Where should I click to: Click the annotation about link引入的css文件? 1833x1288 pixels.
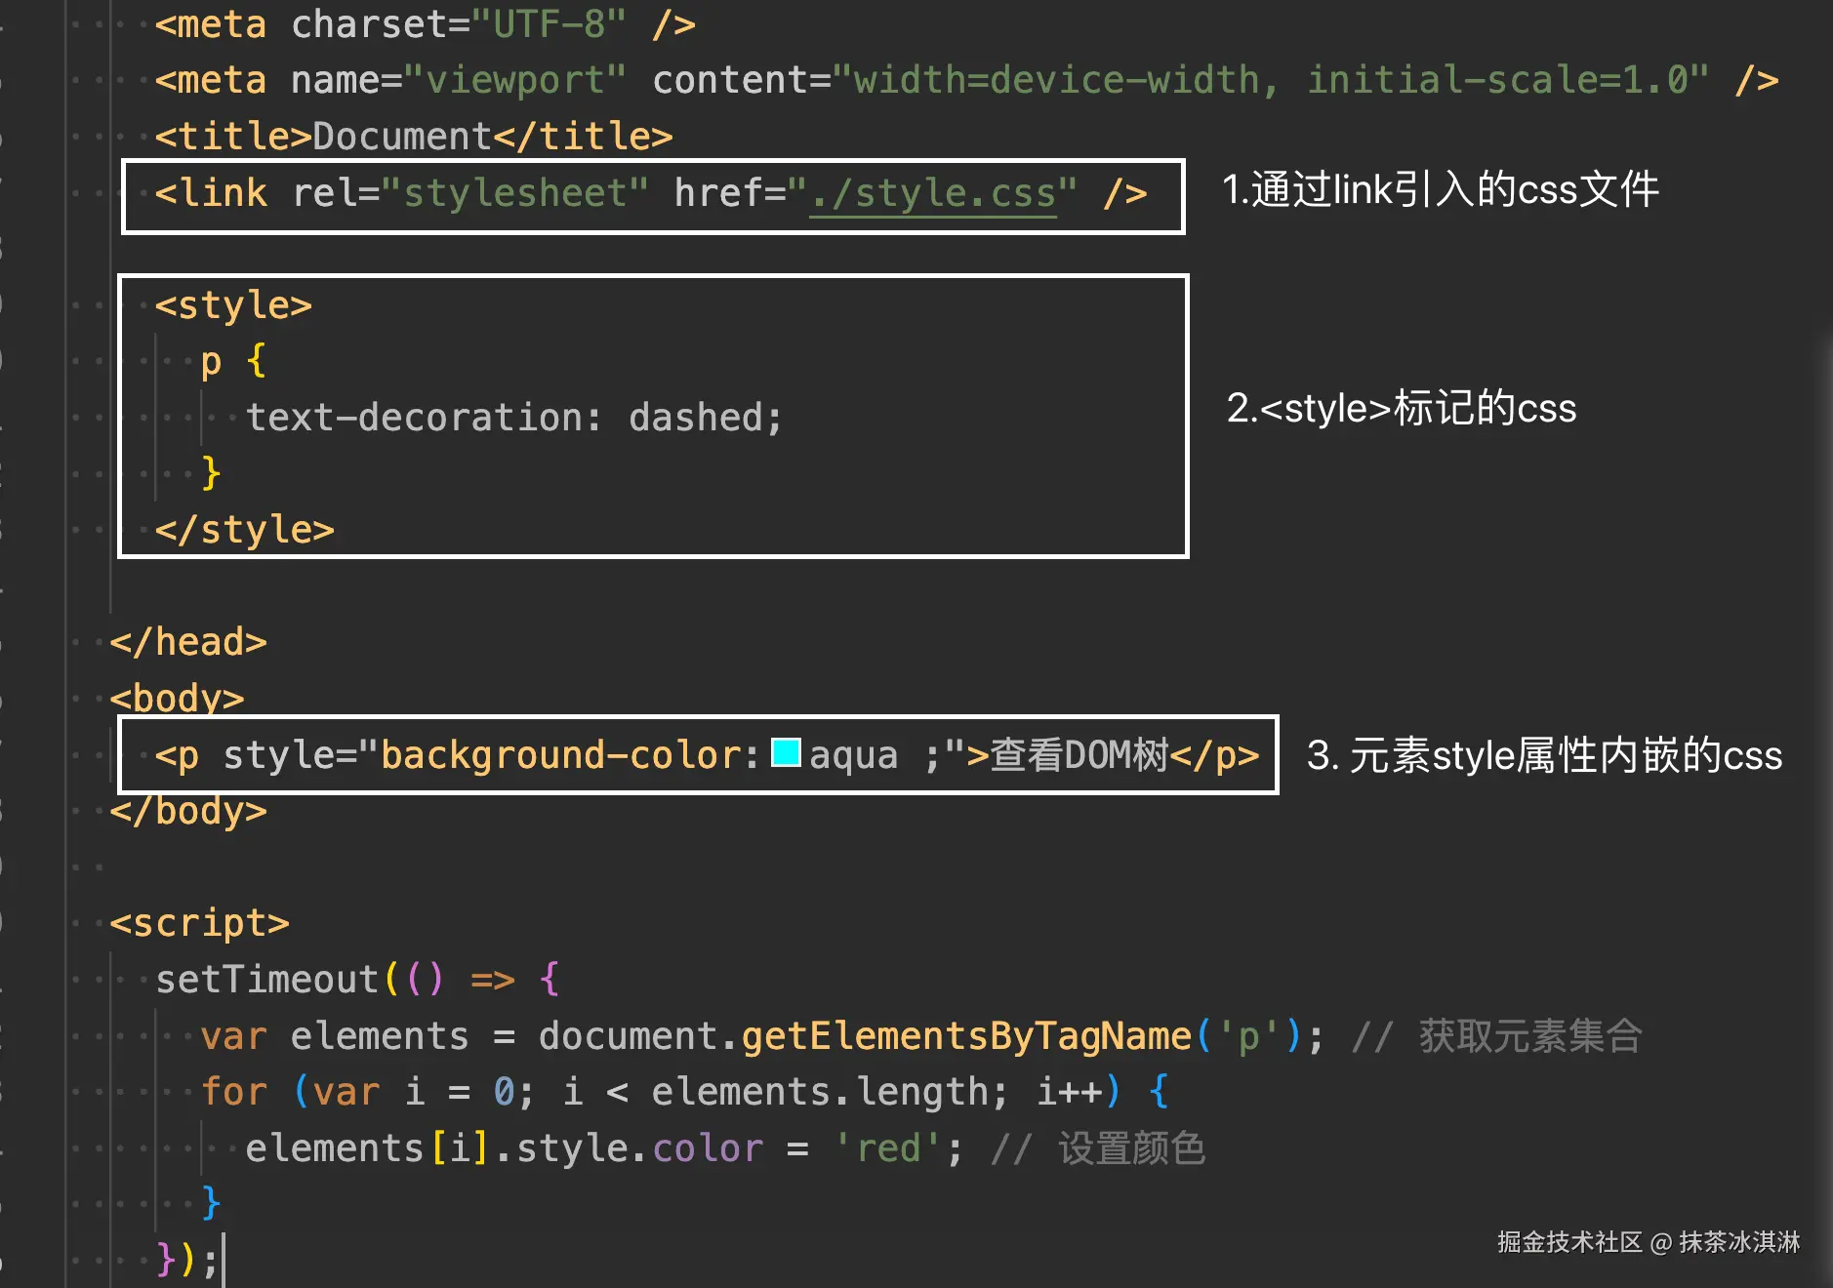coord(1440,189)
